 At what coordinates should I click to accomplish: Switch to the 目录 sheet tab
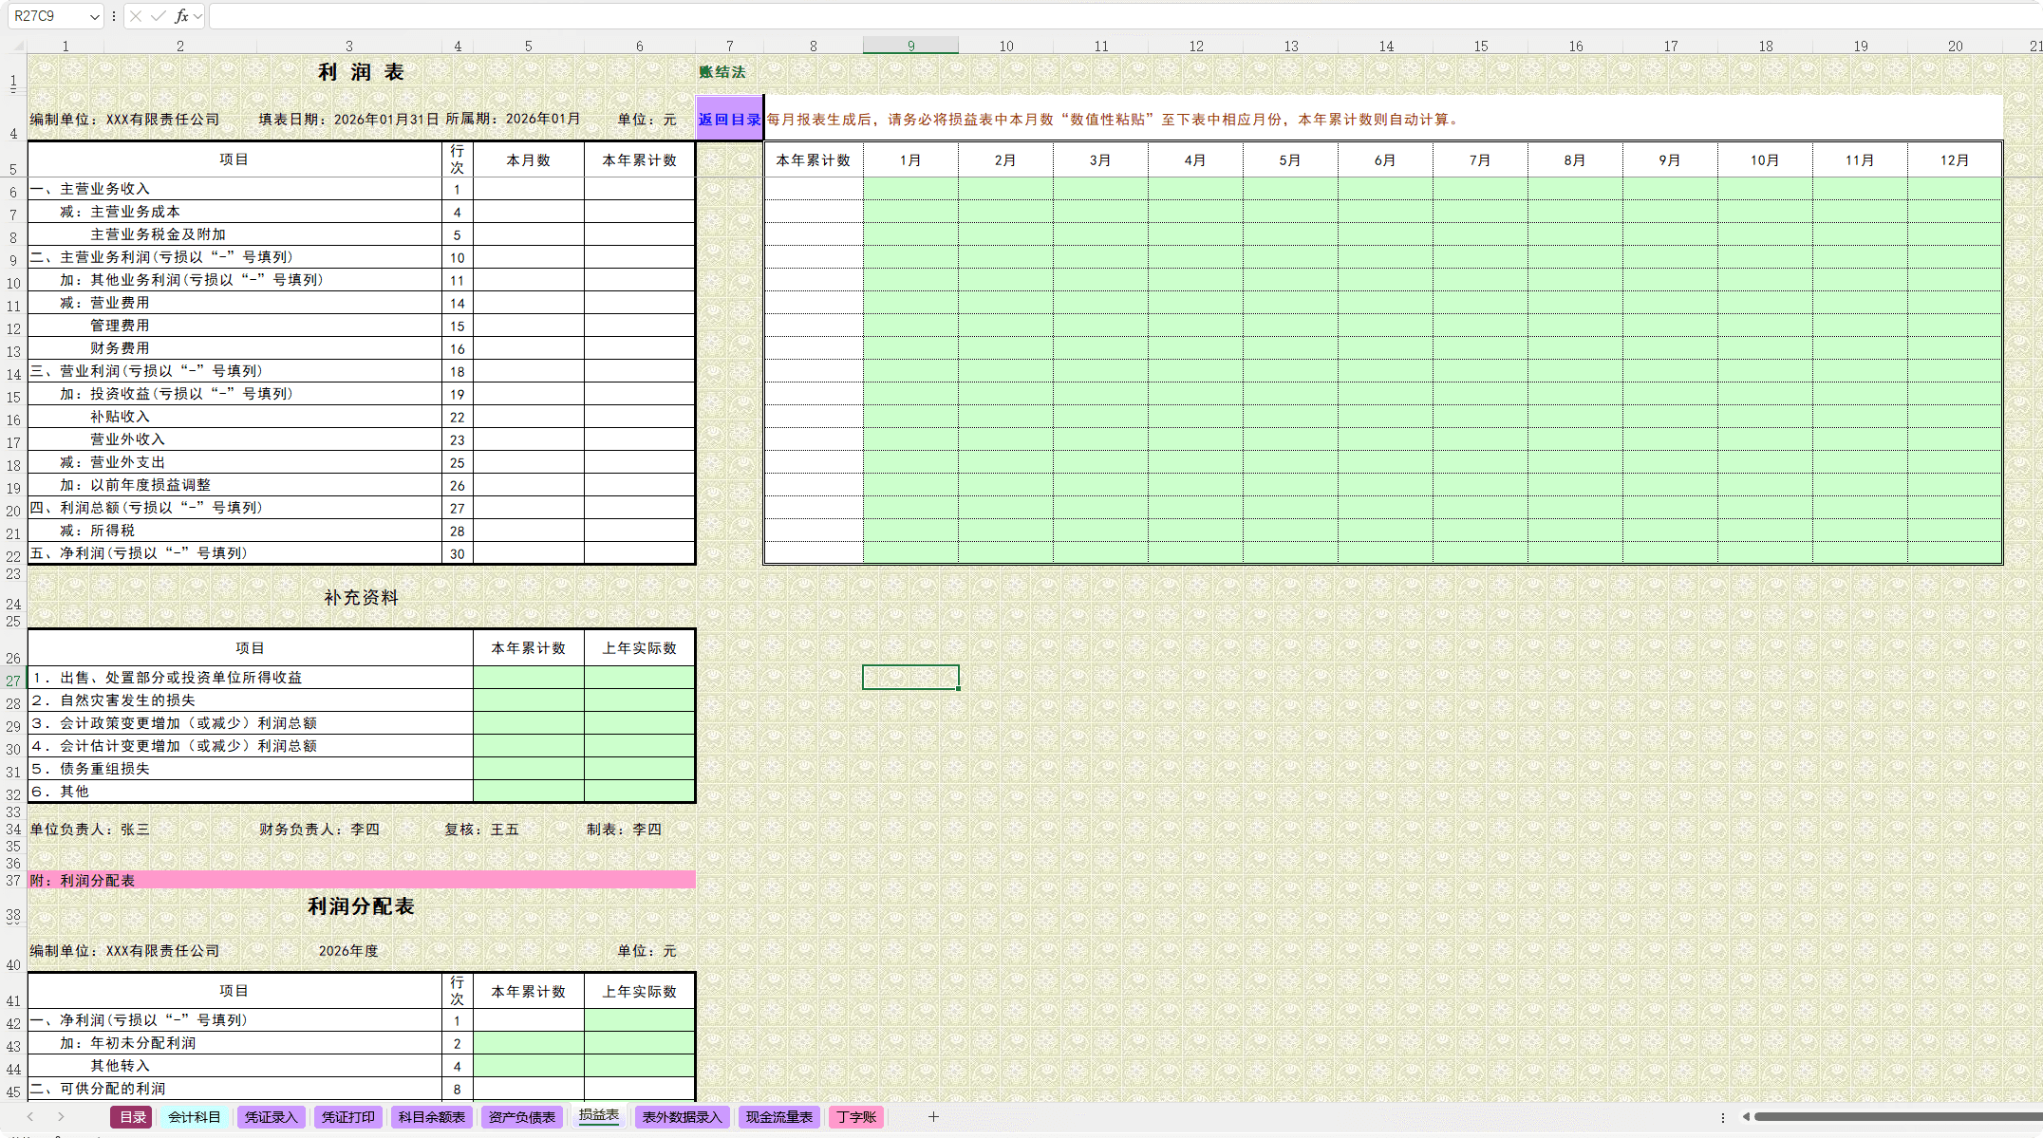click(x=132, y=1117)
